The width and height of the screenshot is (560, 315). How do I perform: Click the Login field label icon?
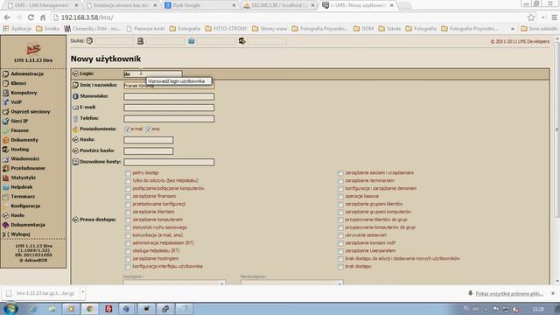[x=75, y=73]
